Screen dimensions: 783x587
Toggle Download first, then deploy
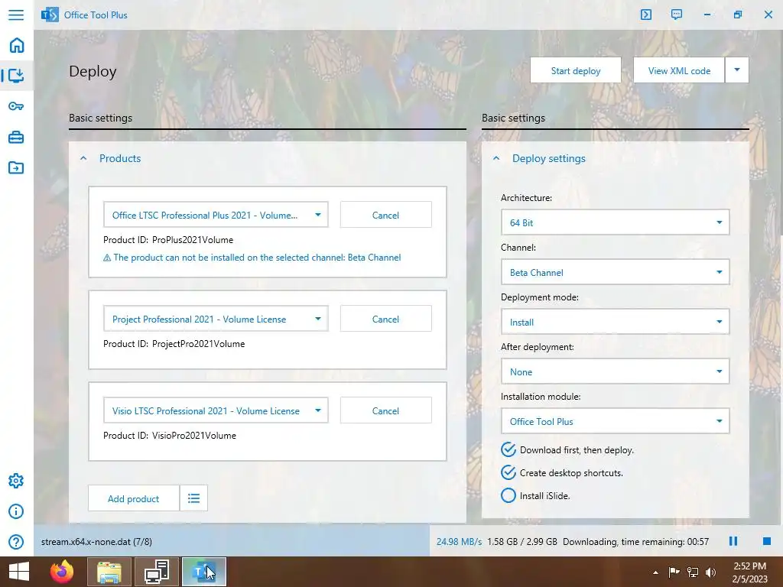point(567,449)
